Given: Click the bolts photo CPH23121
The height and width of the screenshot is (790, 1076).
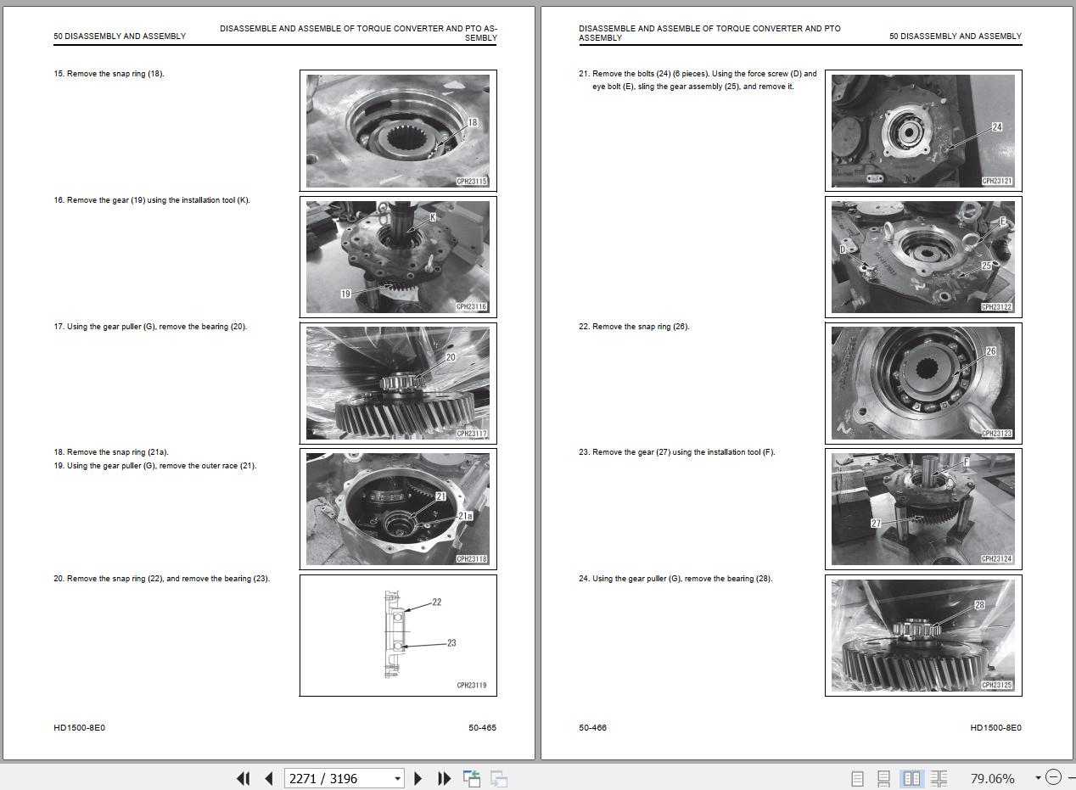Looking at the screenshot, I should [923, 131].
